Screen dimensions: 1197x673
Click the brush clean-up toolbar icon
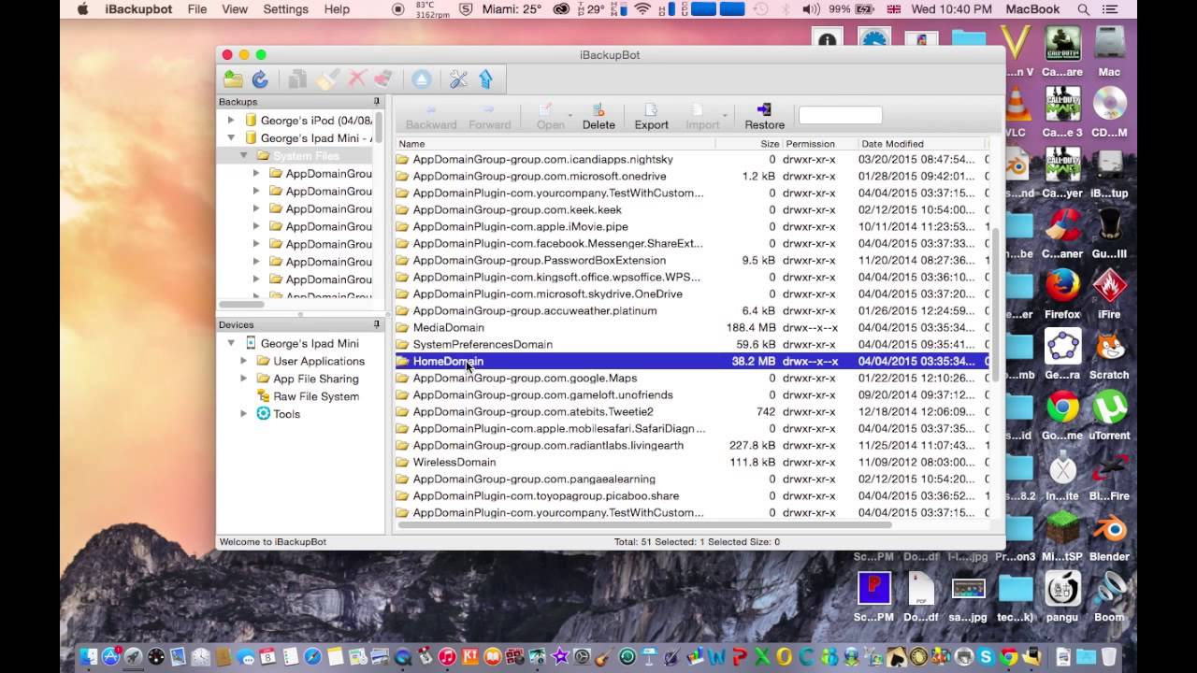327,79
